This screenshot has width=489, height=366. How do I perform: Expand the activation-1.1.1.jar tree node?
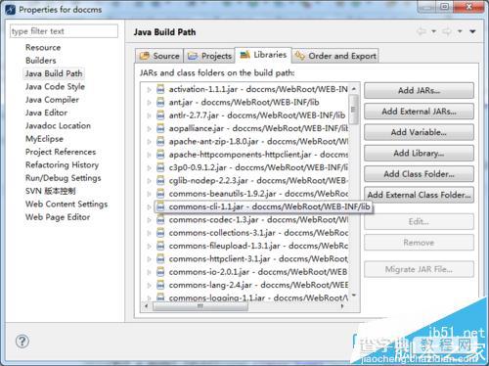(149, 89)
